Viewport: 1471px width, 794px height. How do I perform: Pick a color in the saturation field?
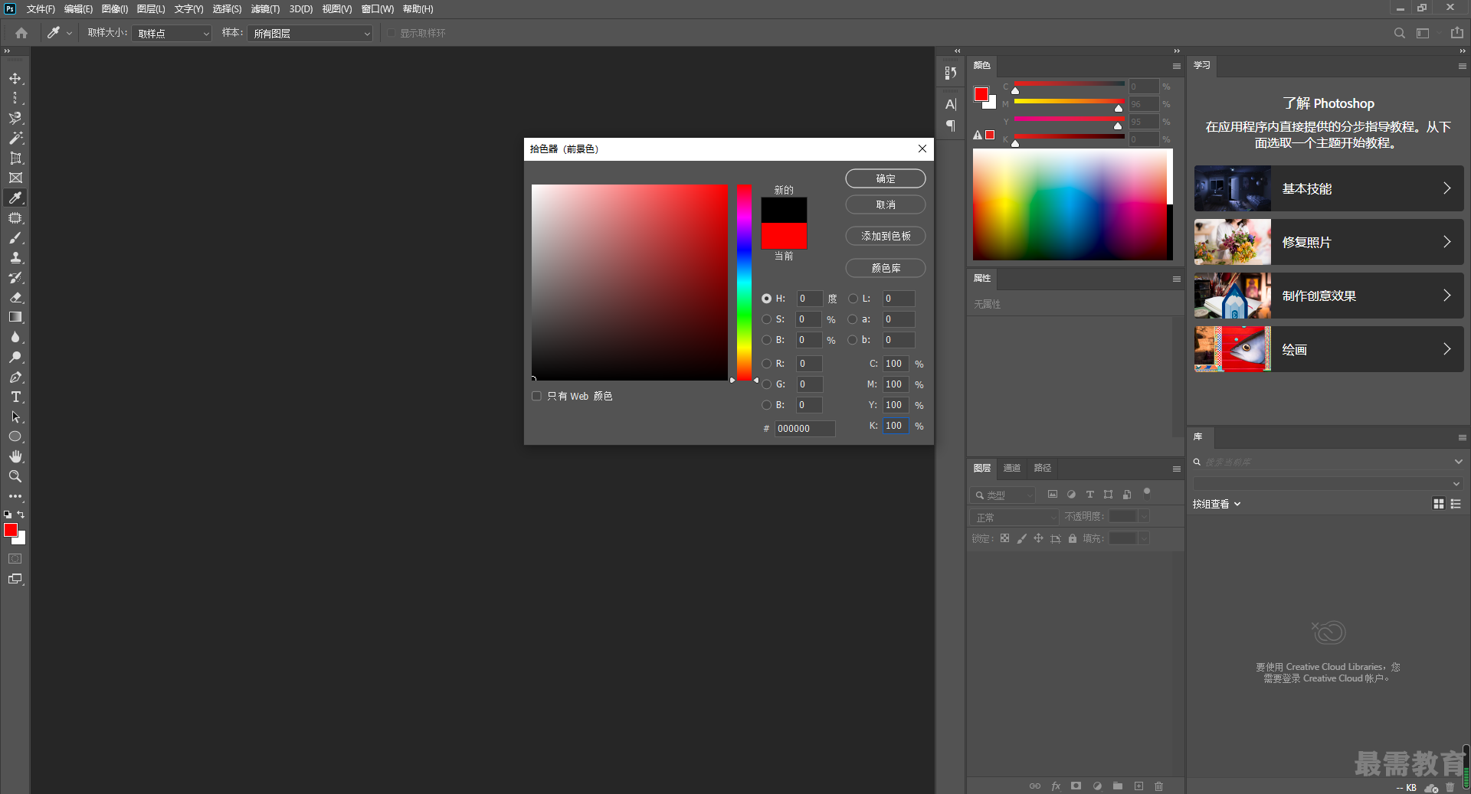coord(630,283)
